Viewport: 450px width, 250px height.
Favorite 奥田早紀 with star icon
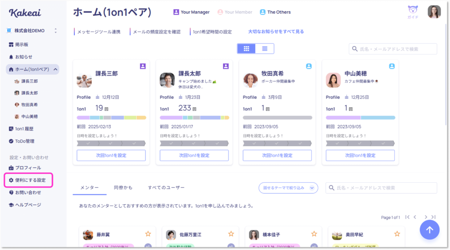coord(397,234)
